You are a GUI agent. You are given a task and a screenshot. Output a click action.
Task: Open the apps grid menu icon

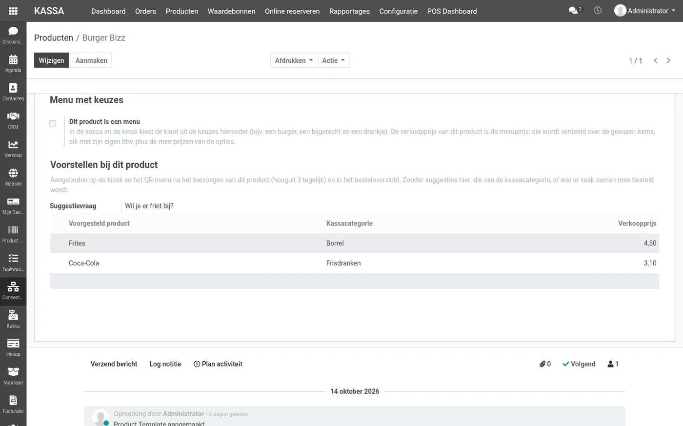pyautogui.click(x=13, y=11)
